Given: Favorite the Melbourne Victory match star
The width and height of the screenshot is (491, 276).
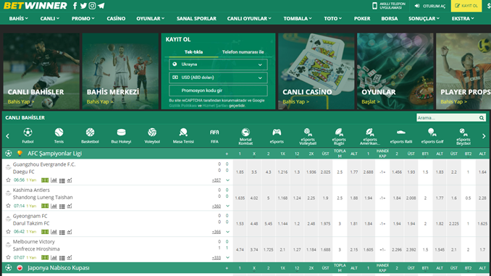Looking at the screenshot, I should (8, 257).
